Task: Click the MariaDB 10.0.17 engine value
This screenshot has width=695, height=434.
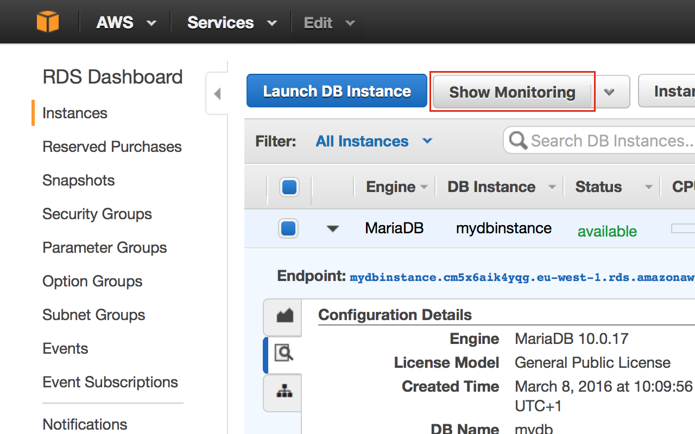Action: coord(571,339)
